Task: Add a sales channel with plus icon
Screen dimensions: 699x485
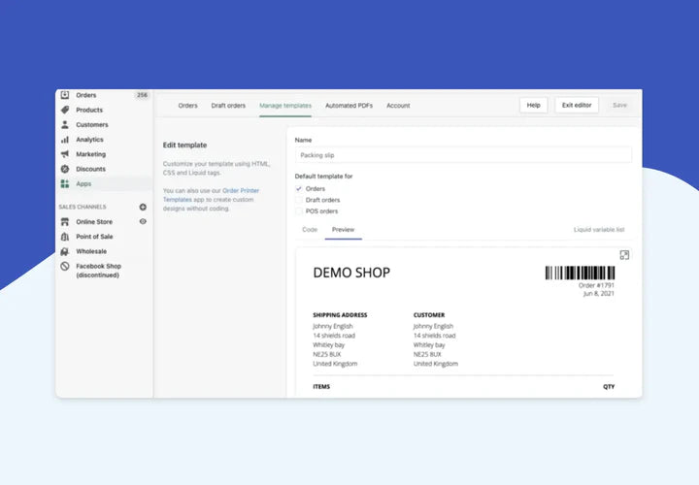Action: coord(143,207)
